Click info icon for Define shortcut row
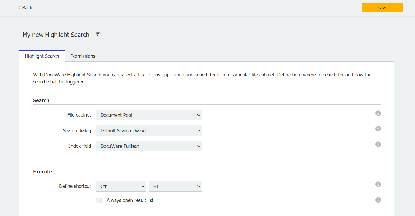The image size is (415, 216). tap(378, 184)
